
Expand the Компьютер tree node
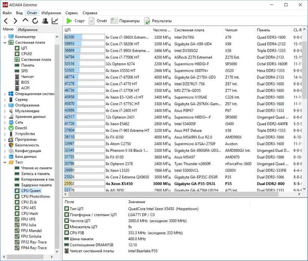[x=5, y=37]
